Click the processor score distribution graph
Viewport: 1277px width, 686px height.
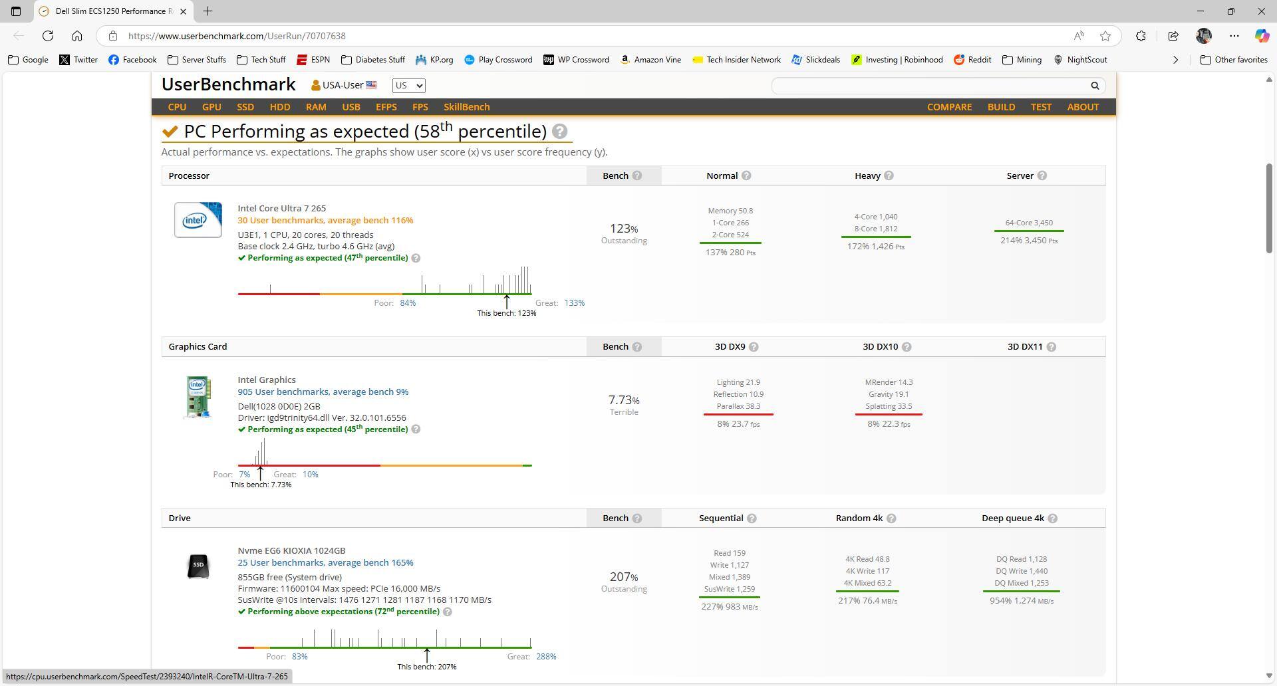click(384, 282)
